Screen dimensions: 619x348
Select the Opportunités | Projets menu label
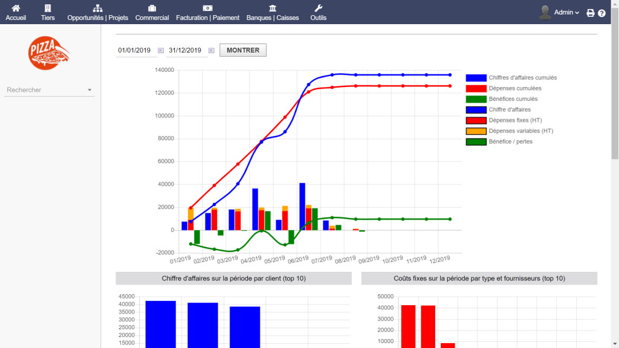[97, 18]
